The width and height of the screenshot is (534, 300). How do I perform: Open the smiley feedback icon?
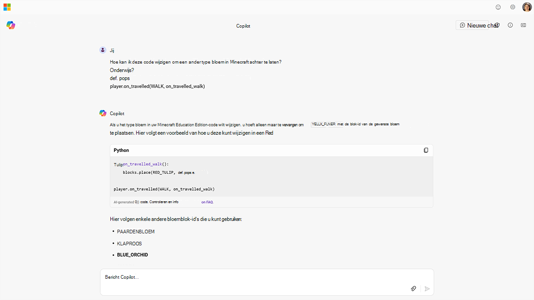(x=498, y=7)
